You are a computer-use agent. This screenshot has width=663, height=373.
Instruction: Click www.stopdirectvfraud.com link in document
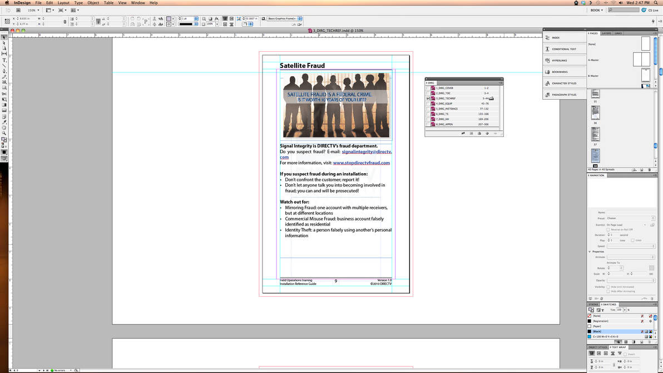coord(362,163)
